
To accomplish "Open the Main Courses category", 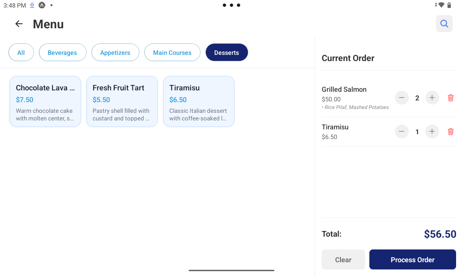I will [172, 52].
